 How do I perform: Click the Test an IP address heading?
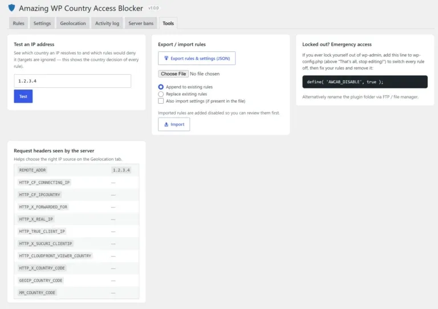[34, 44]
